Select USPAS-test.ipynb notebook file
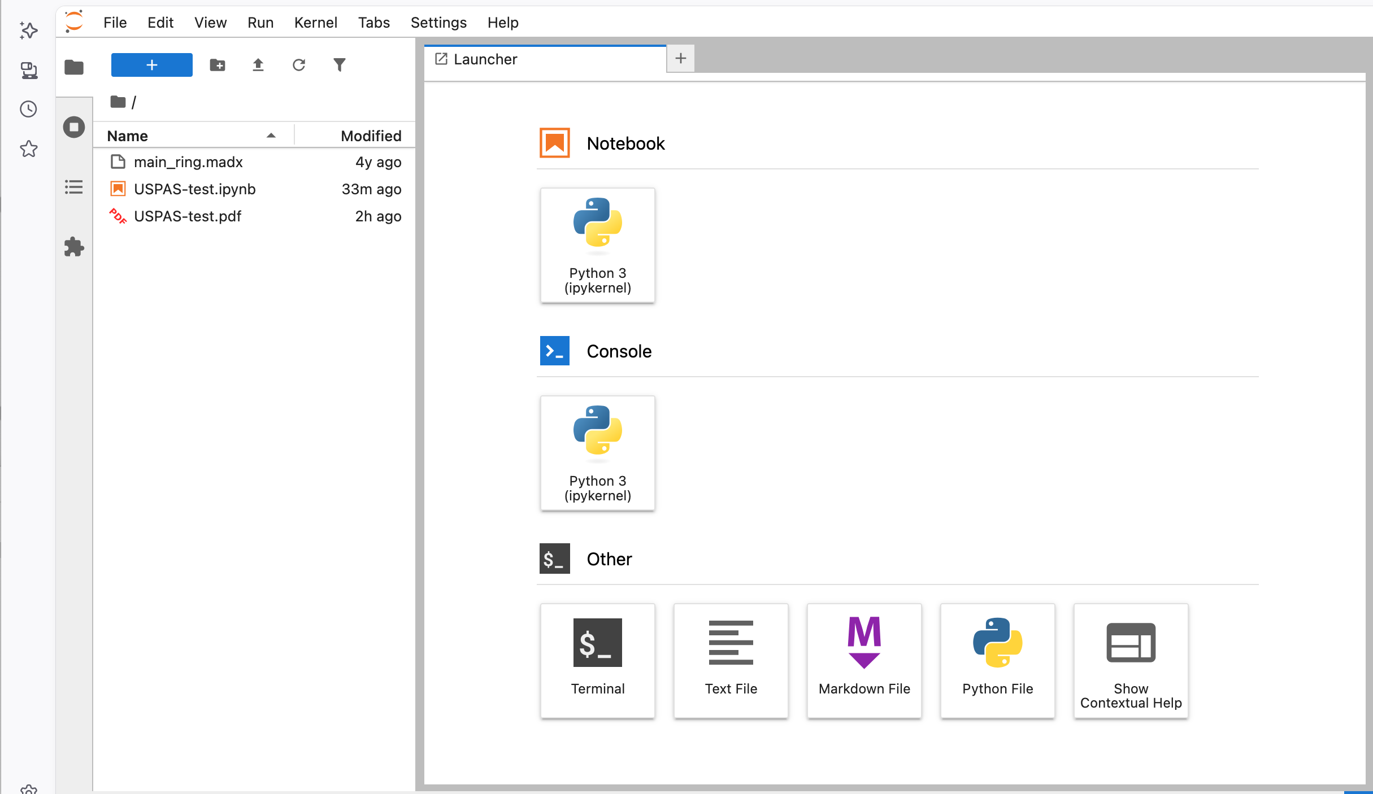This screenshot has height=794, width=1373. [254, 189]
